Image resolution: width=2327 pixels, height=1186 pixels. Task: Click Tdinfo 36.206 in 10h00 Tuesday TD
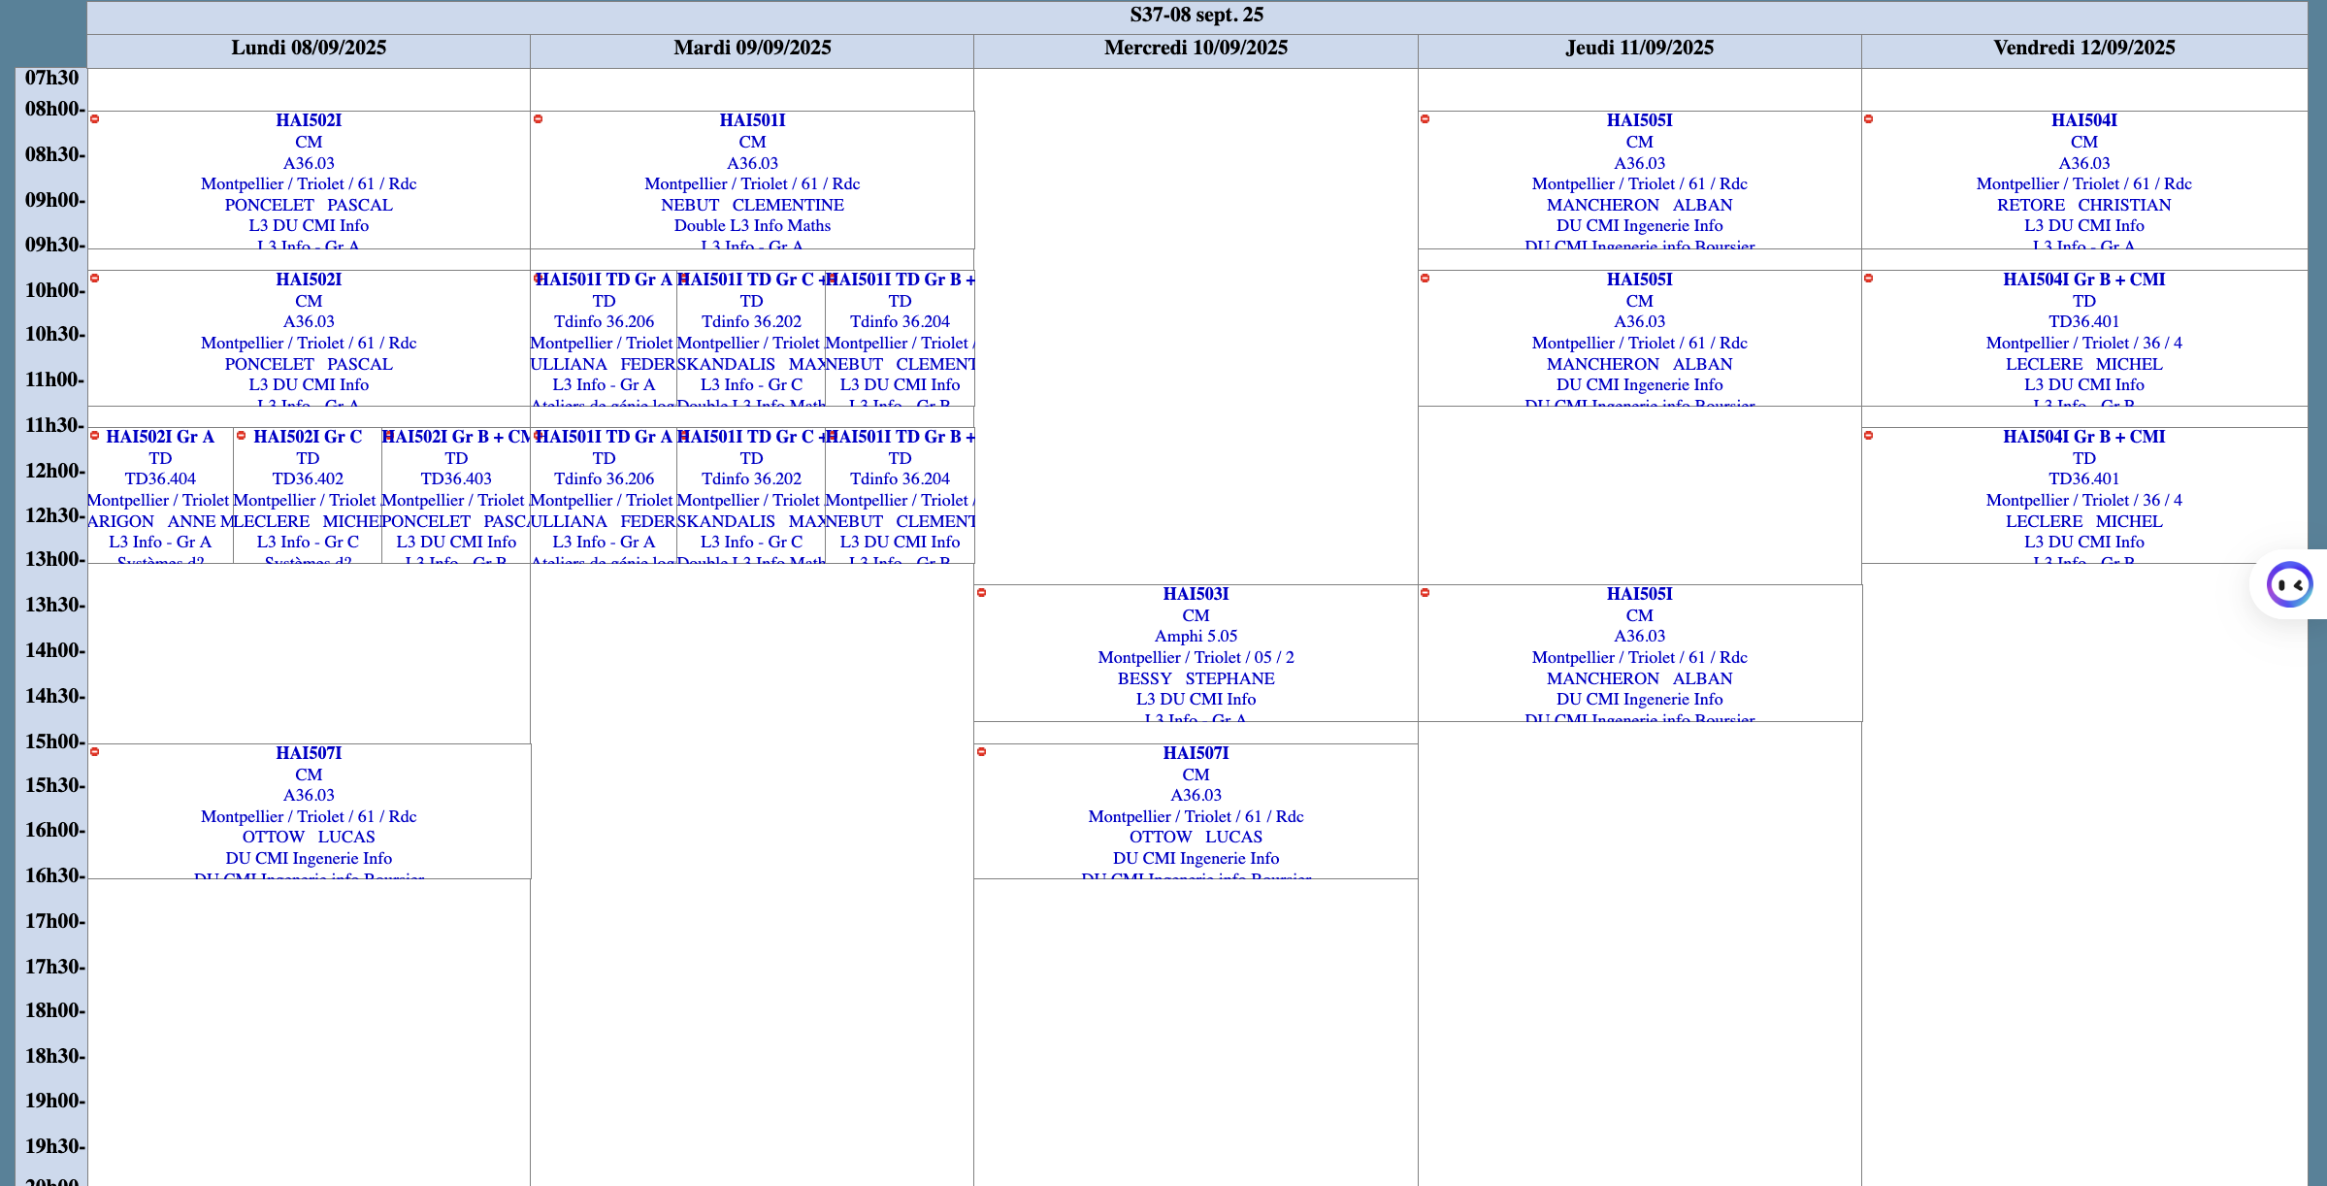tap(604, 322)
